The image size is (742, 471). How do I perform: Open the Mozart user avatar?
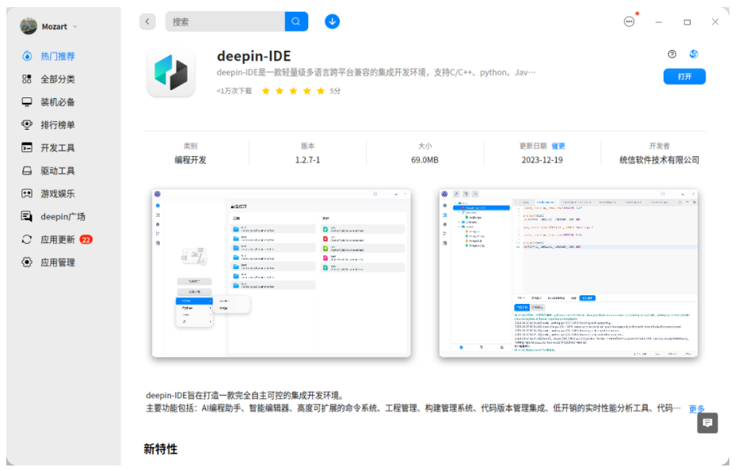(x=29, y=26)
